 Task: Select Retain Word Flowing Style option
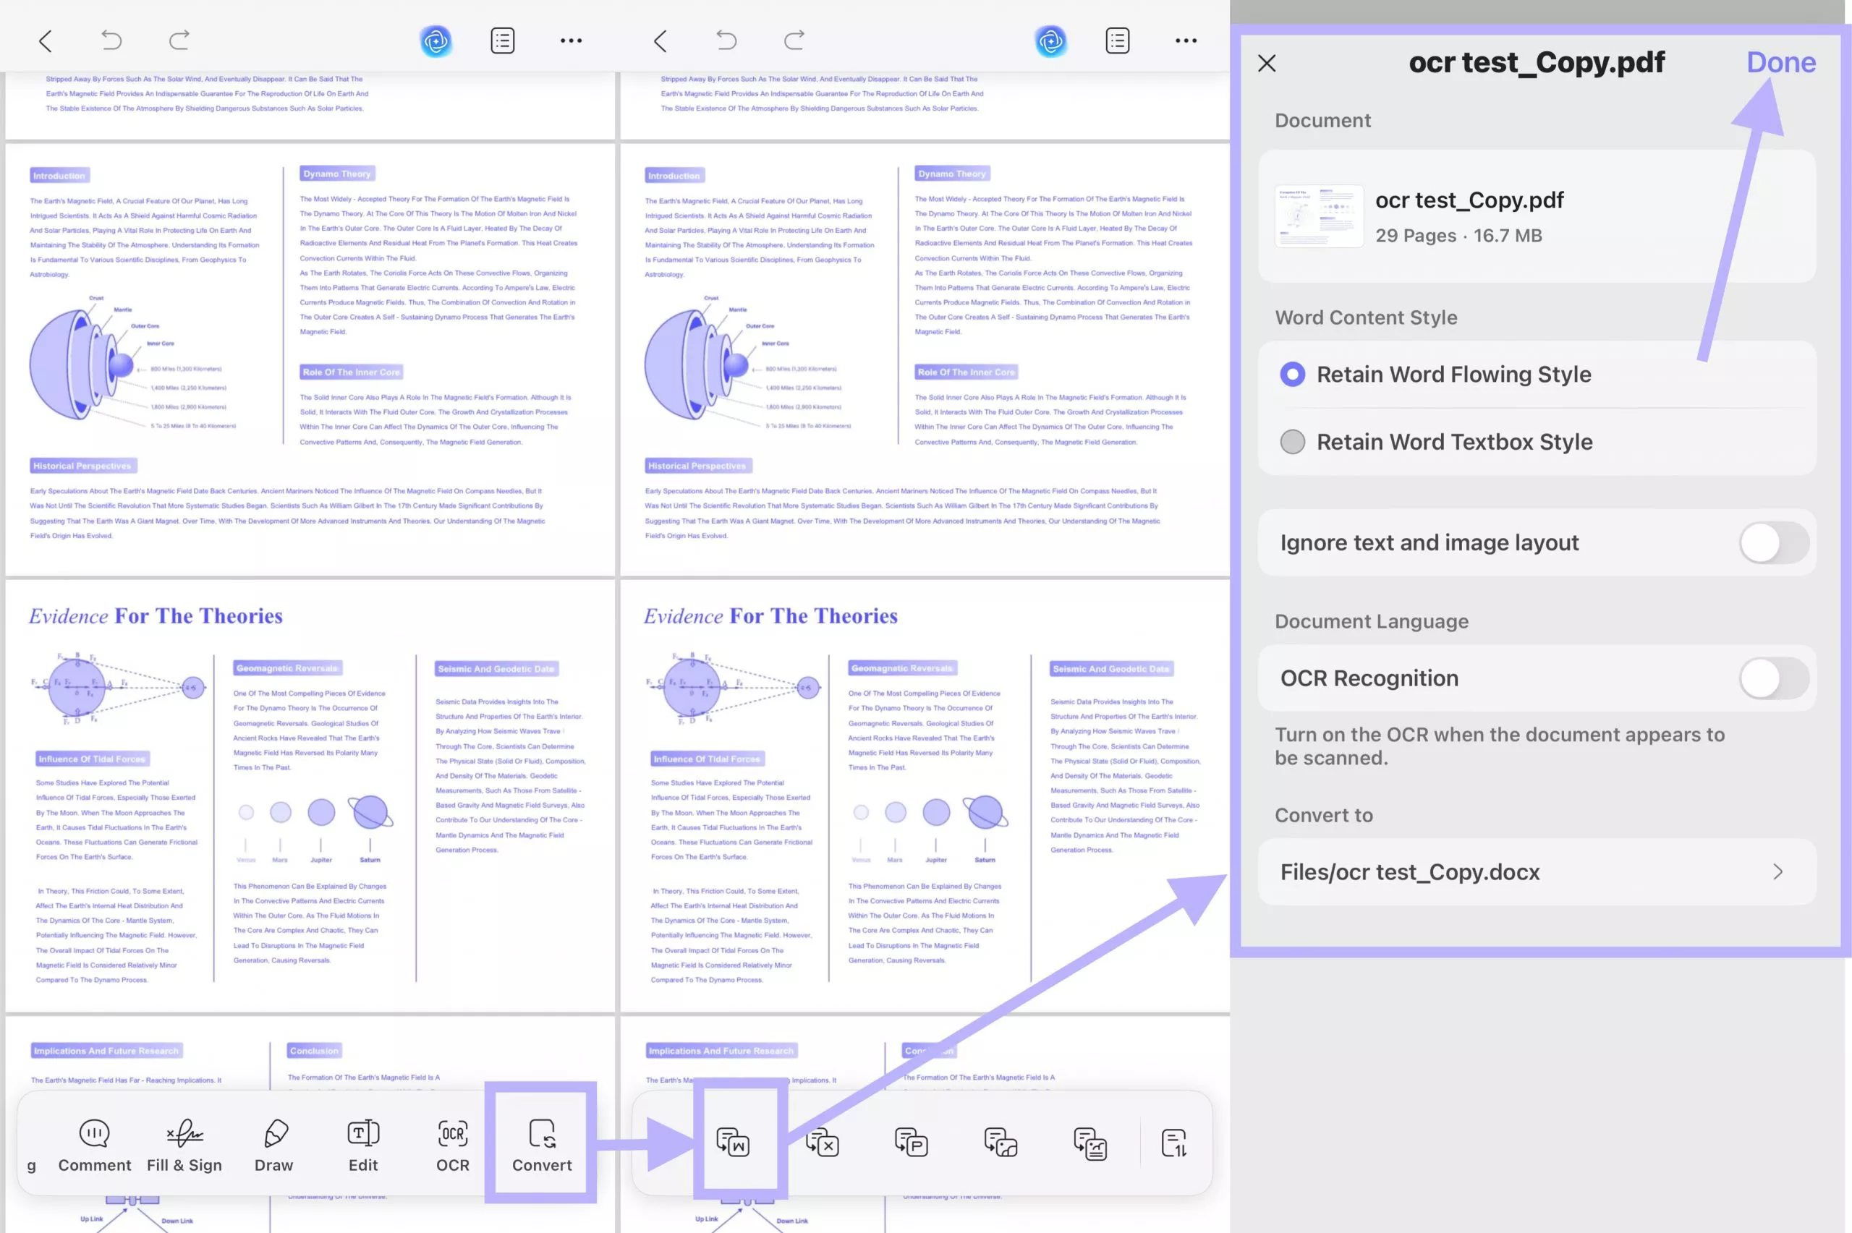[1292, 375]
